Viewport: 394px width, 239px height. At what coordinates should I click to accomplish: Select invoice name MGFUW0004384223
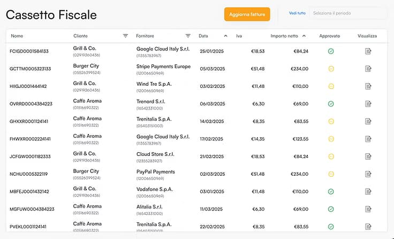click(x=32, y=209)
